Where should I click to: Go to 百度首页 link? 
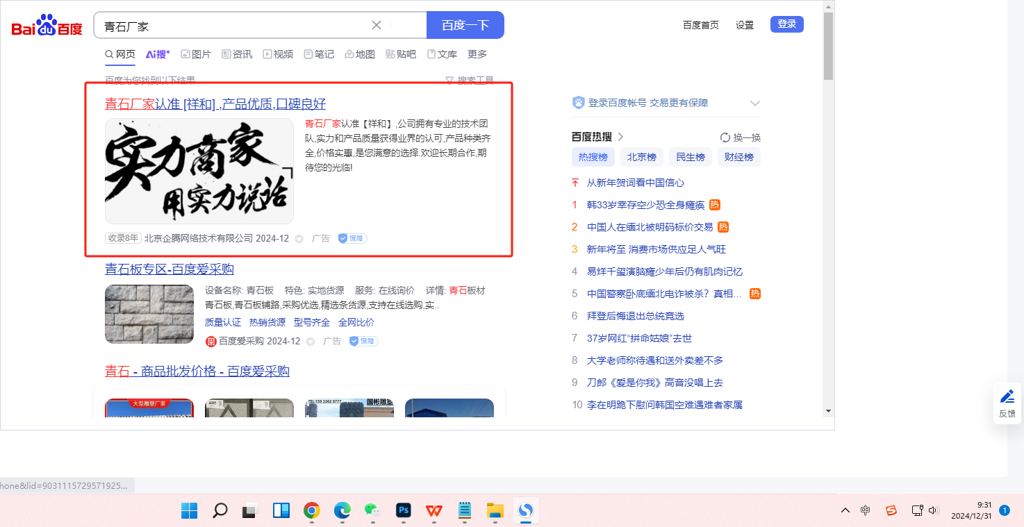tap(701, 25)
